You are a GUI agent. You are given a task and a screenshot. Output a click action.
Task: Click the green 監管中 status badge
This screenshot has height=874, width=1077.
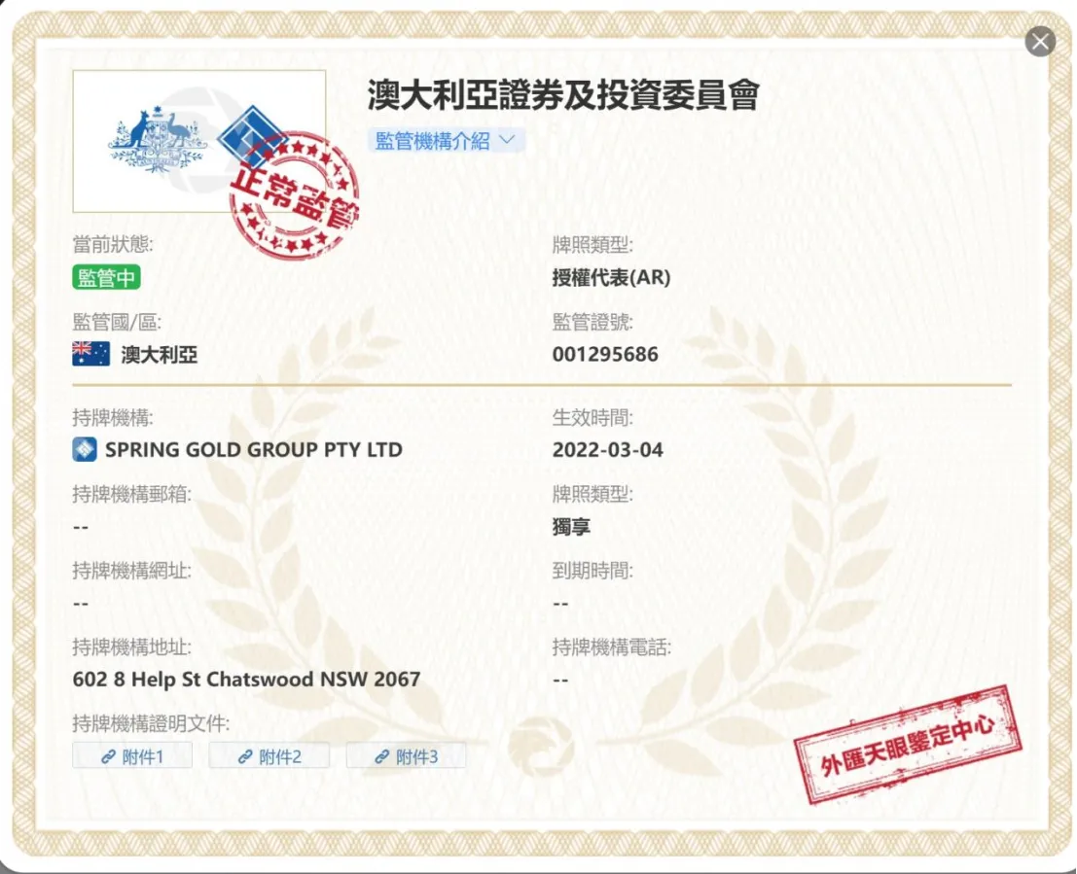point(106,277)
